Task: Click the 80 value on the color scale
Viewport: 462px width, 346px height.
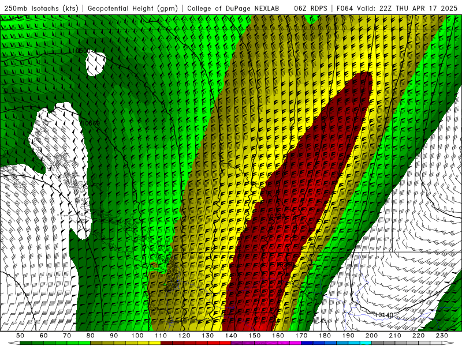Action: pos(91,336)
